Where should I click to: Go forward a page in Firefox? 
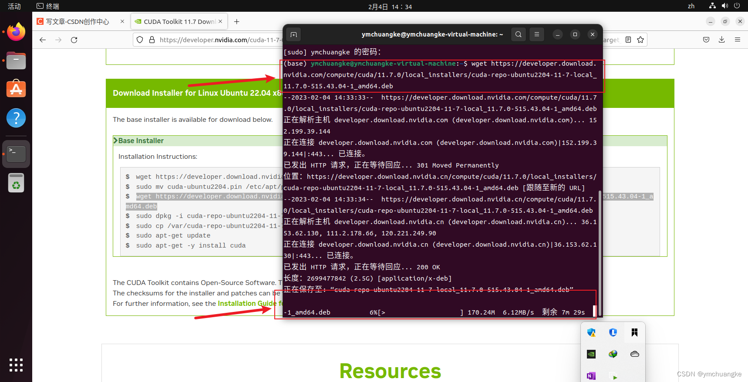tap(58, 40)
